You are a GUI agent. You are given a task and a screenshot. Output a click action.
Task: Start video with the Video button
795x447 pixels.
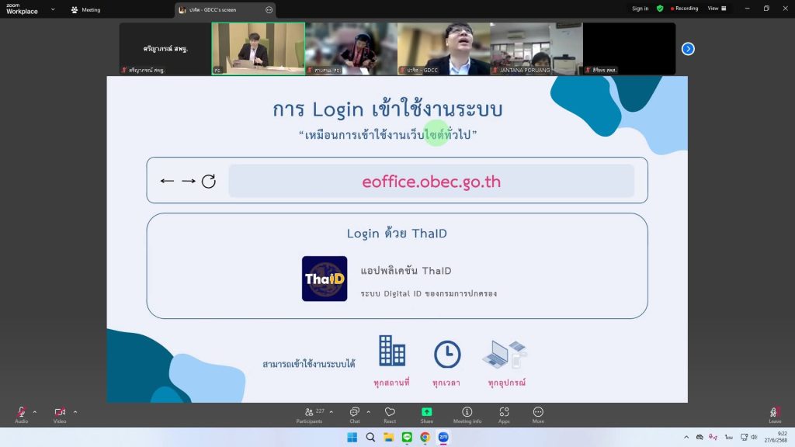[60, 414]
